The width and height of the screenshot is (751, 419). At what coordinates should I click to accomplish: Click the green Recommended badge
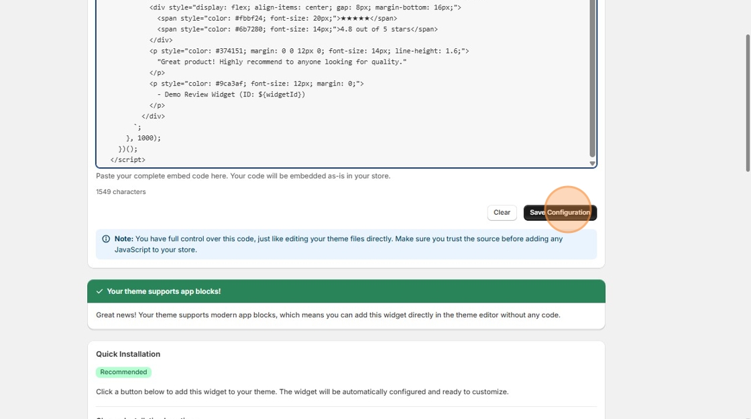point(123,372)
